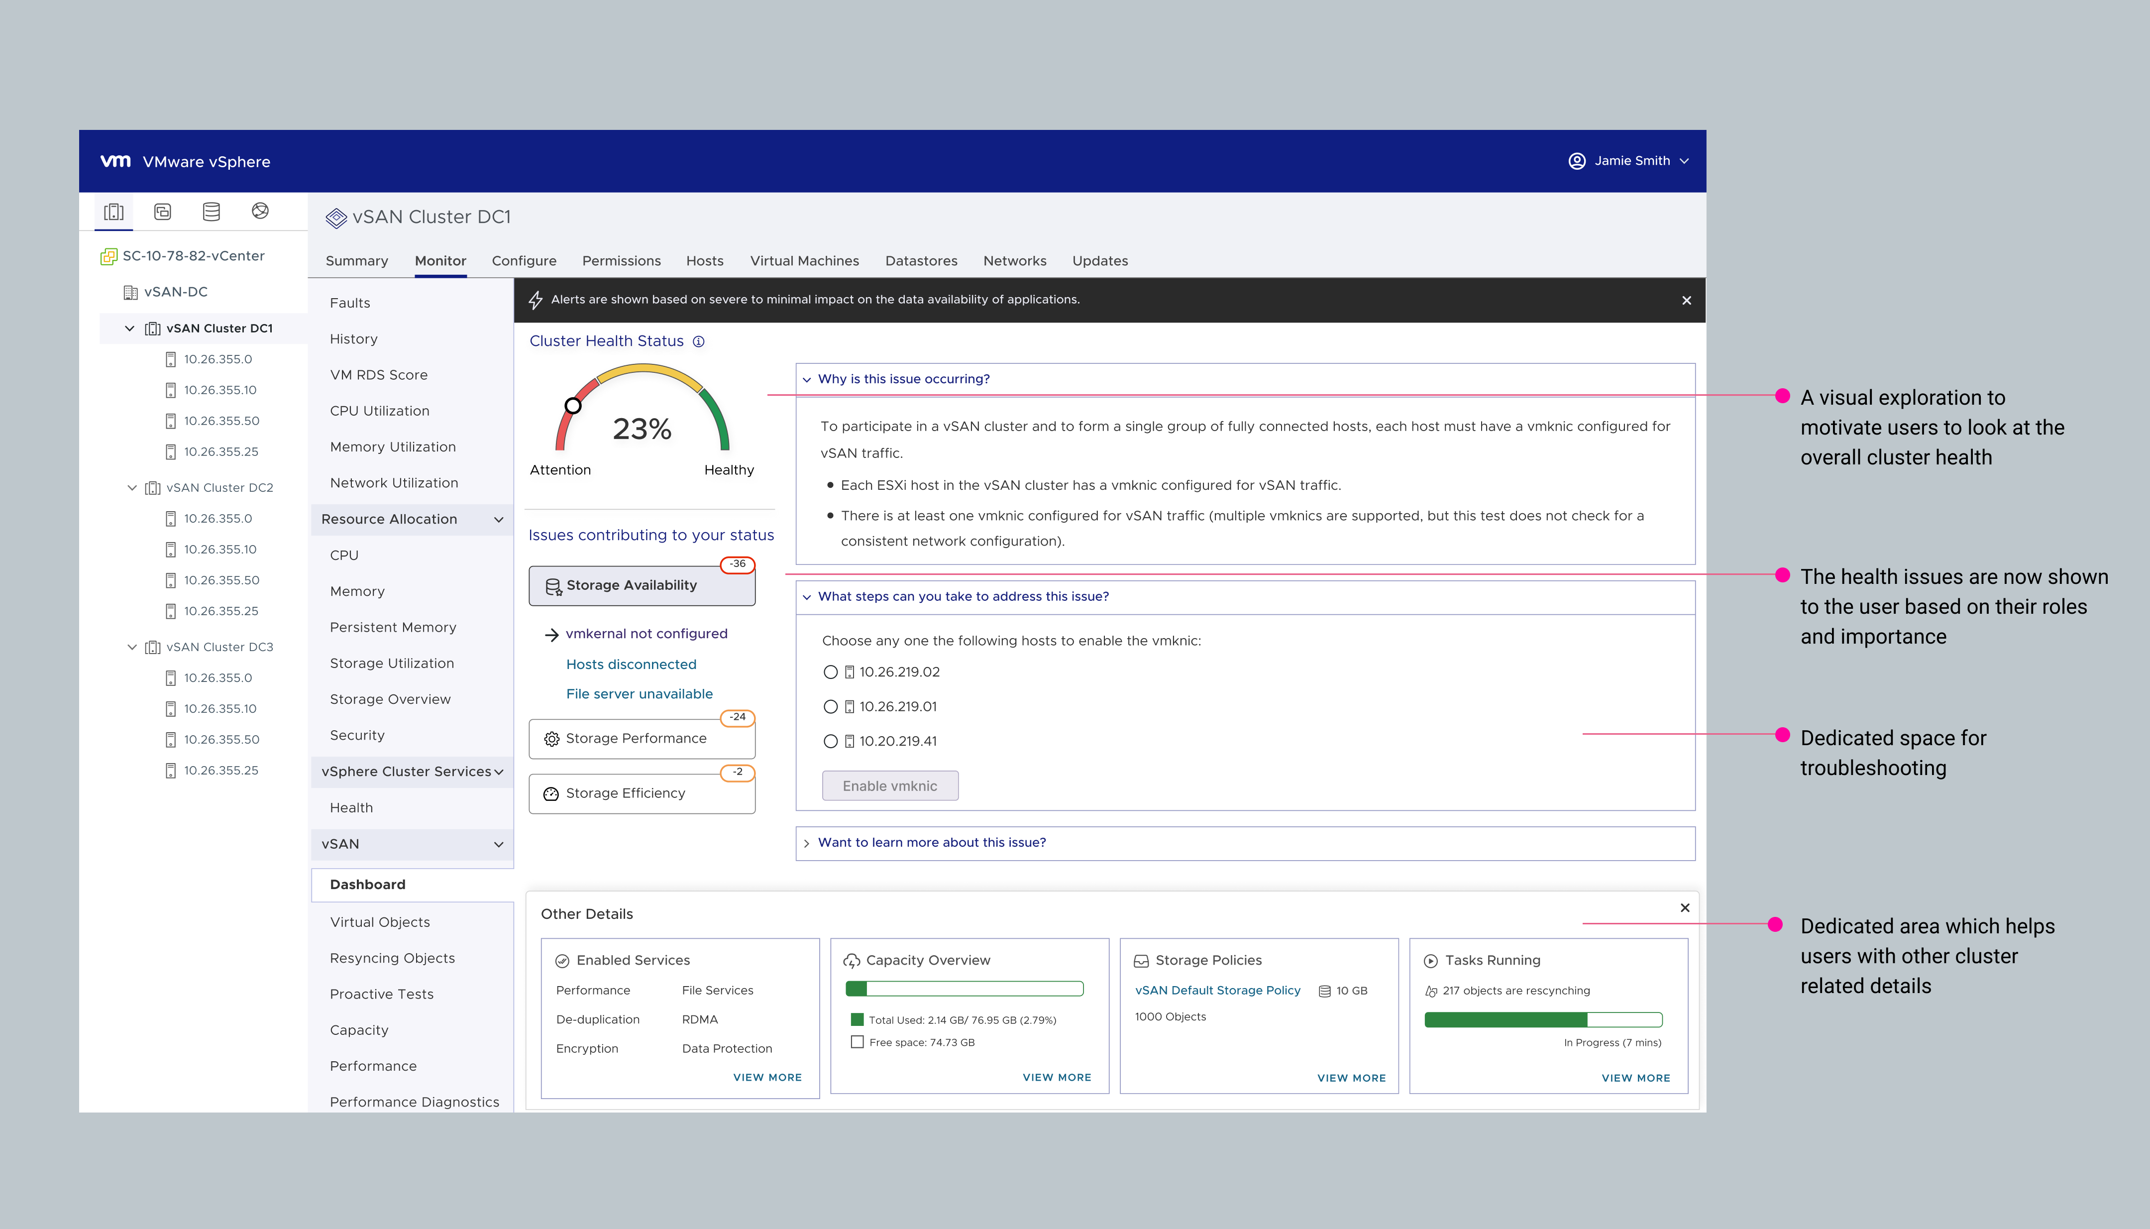2150x1229 pixels.
Task: Click the Total Used green legend box
Action: pos(858,1019)
